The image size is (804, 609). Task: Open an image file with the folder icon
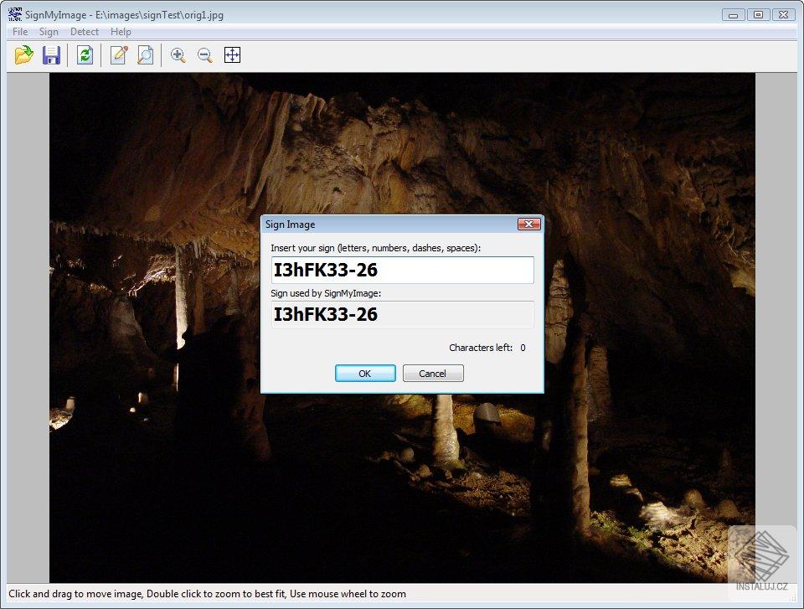point(23,55)
